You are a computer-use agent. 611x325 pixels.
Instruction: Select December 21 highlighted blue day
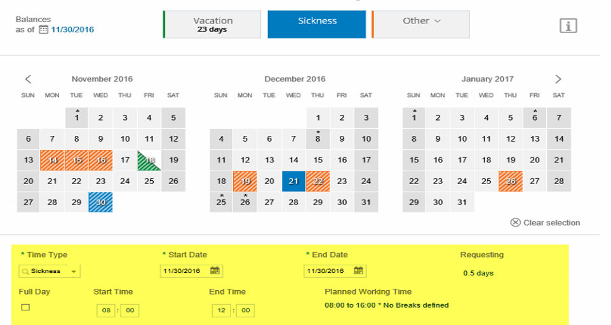pos(293,181)
